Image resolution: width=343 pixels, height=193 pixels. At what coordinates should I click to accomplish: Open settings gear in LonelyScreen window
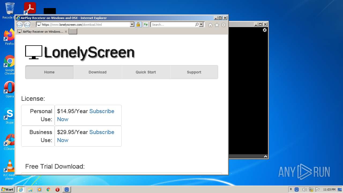pyautogui.click(x=265, y=30)
